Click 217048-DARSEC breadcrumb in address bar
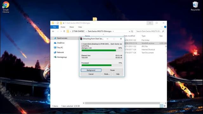This screenshot has width=203, height=114. pyautogui.click(x=78, y=31)
